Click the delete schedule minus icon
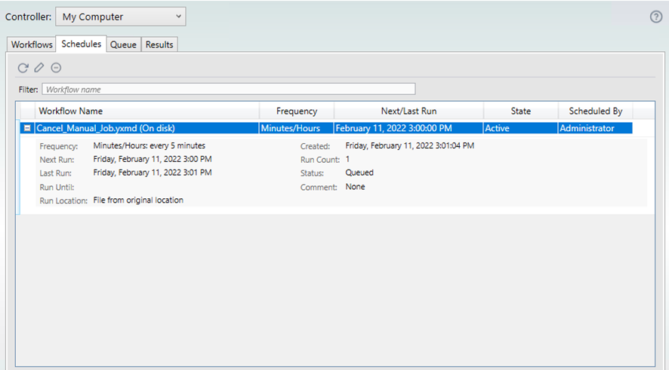Viewport: 669px width, 370px height. 56,67
